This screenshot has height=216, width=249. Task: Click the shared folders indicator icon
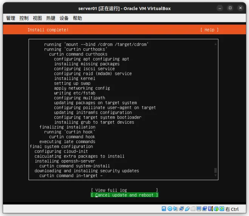click(193, 208)
